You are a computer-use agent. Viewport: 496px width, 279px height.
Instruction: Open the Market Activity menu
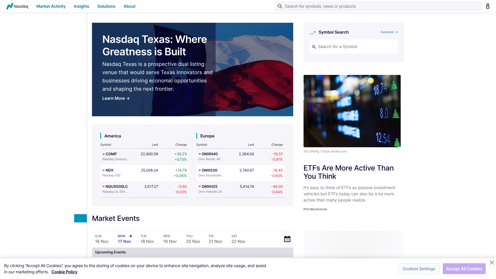[x=51, y=6]
